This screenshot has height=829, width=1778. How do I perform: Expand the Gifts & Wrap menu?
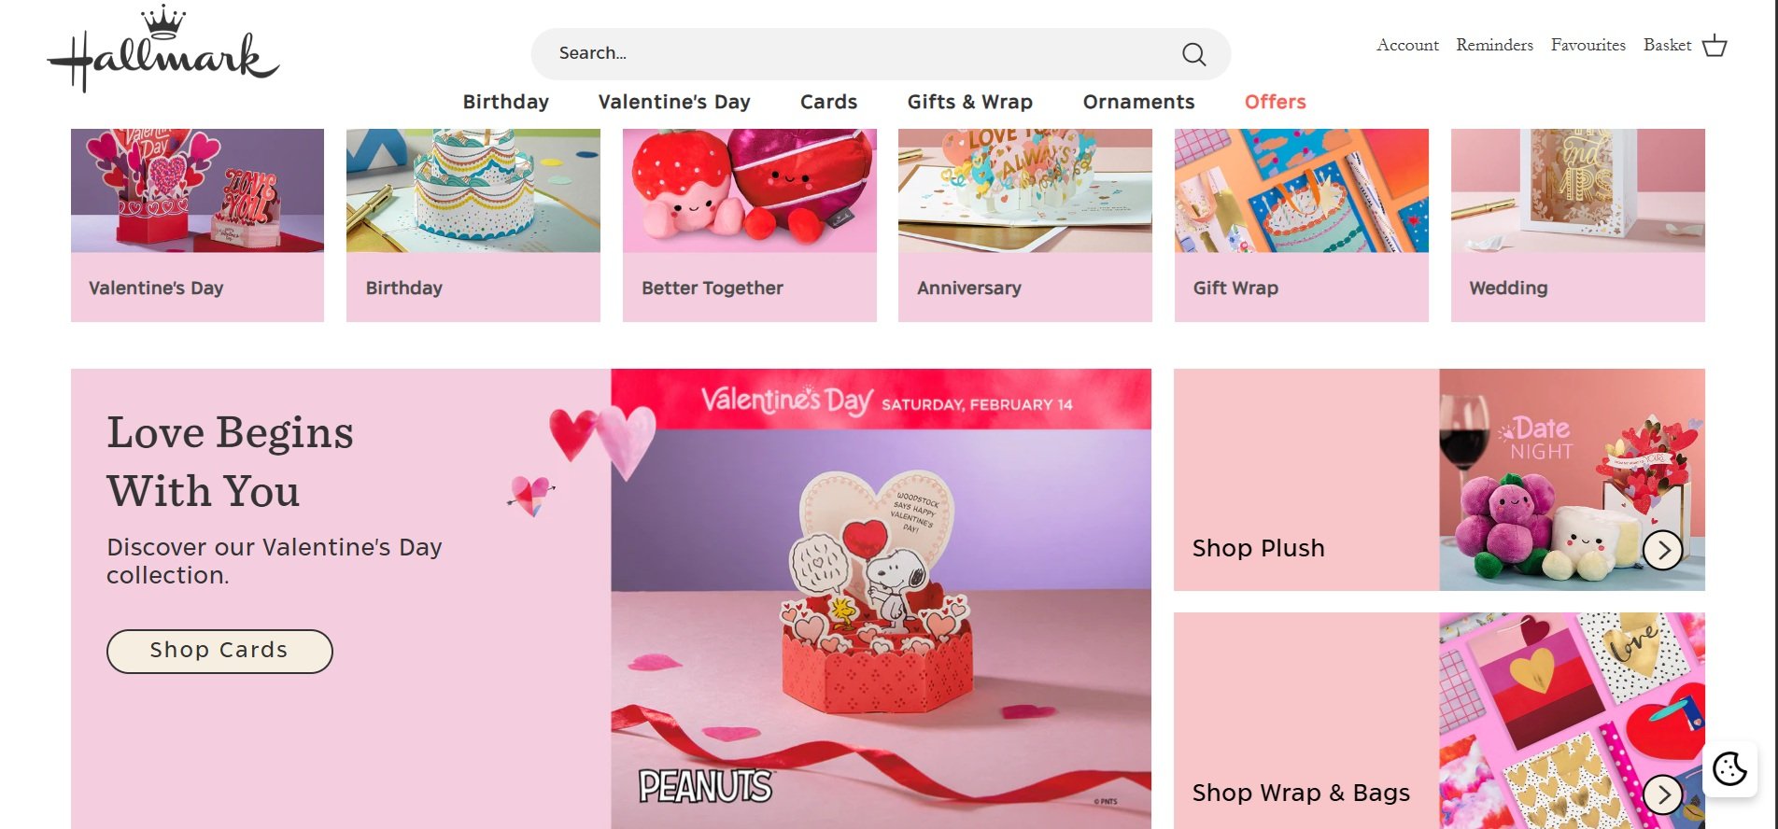click(x=970, y=102)
